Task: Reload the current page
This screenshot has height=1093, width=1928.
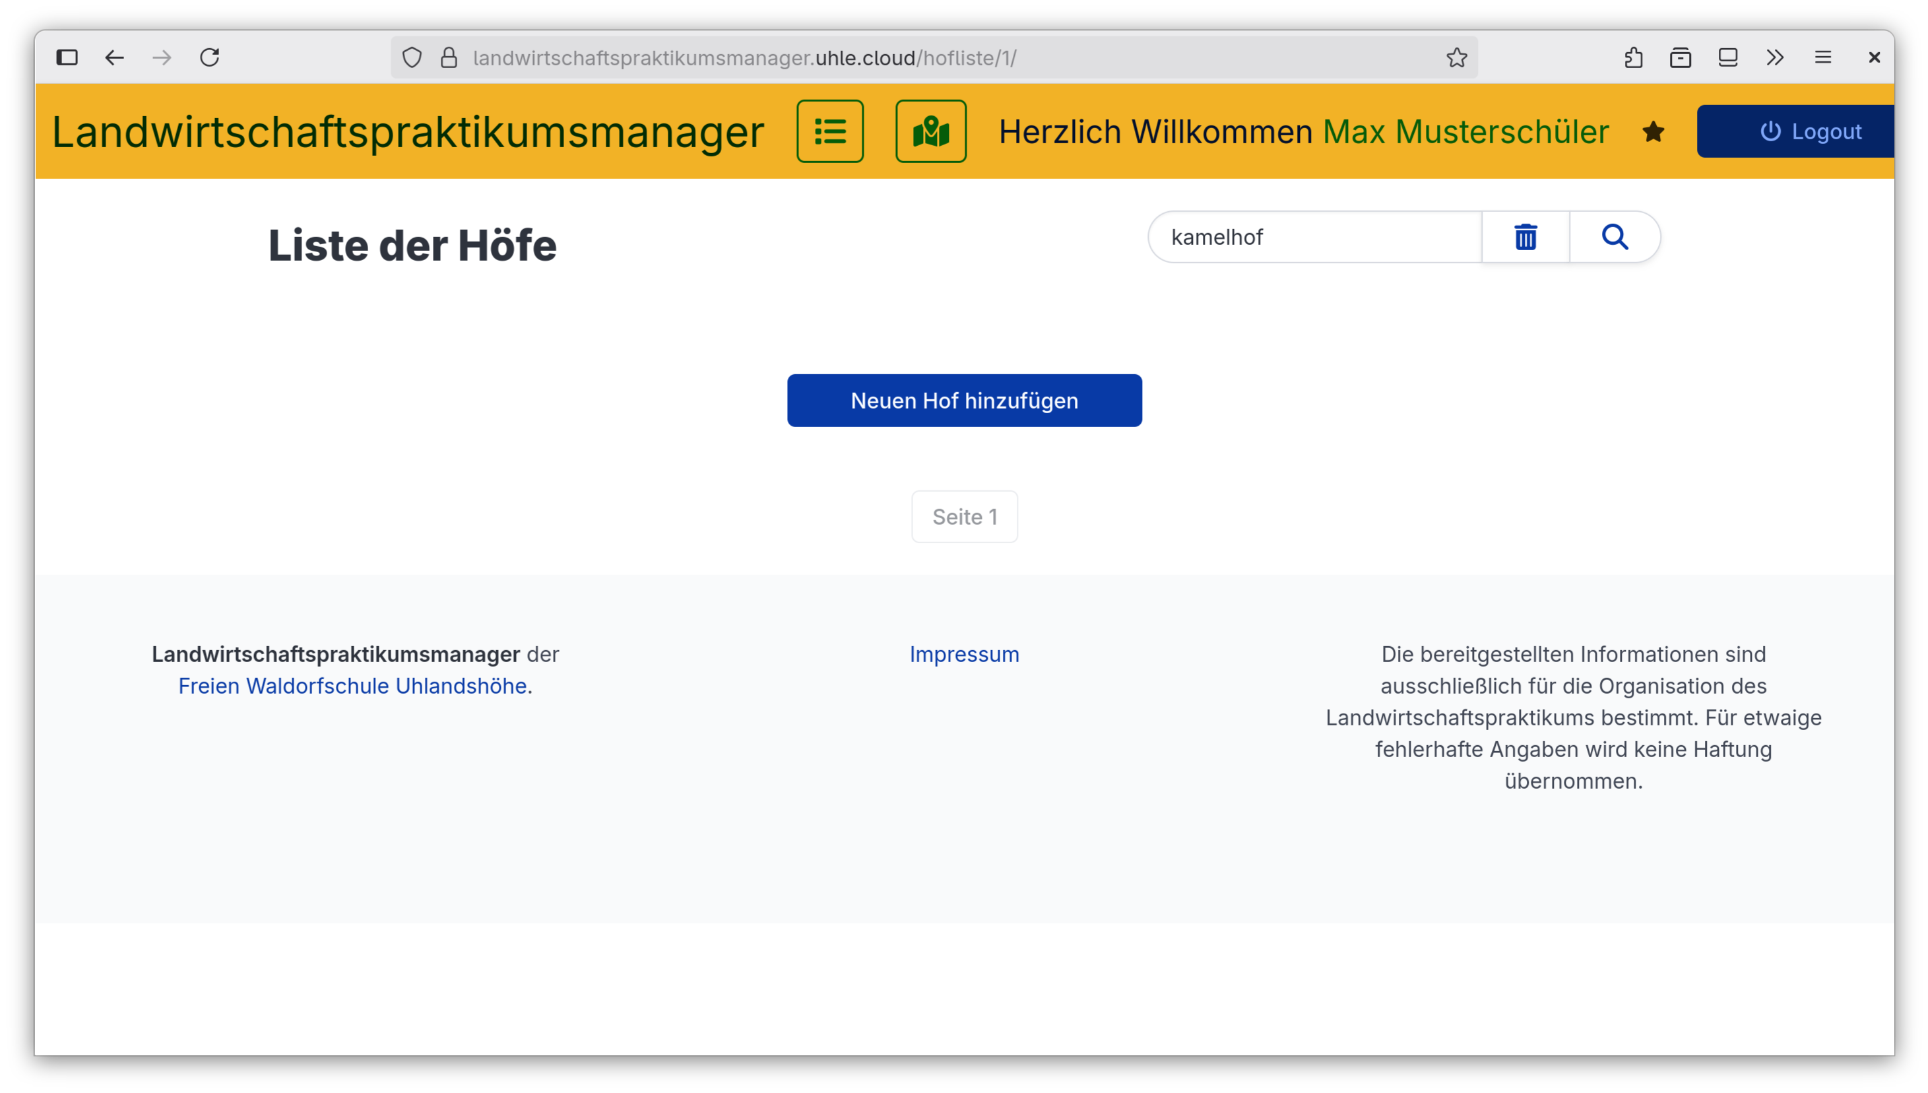Action: 210,57
